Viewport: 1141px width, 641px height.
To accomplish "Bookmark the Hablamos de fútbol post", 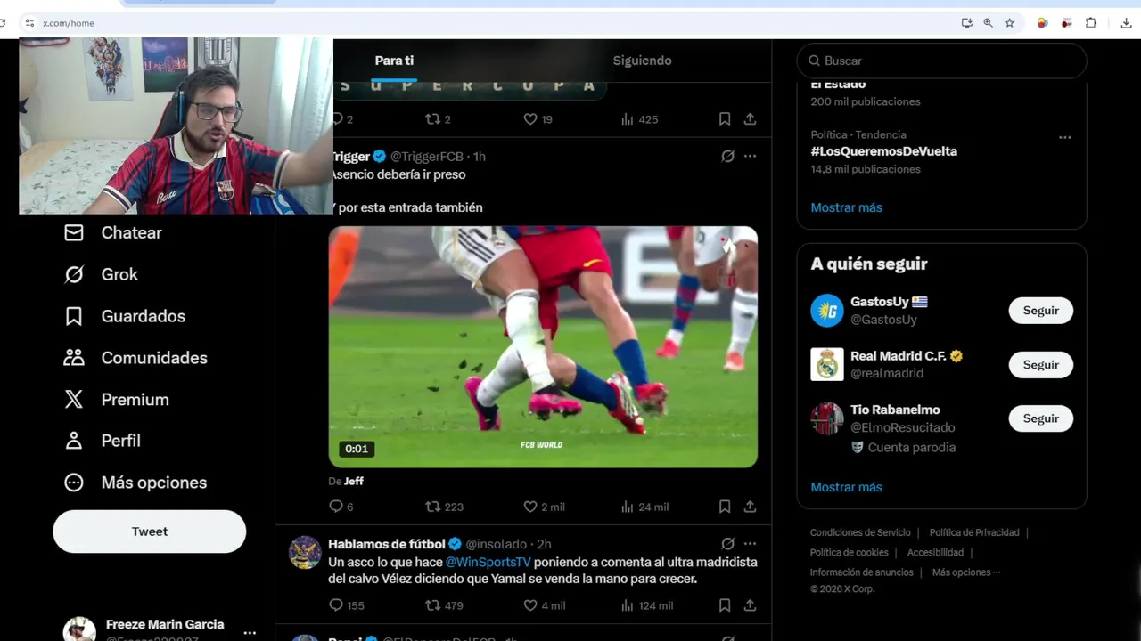I will pos(725,605).
